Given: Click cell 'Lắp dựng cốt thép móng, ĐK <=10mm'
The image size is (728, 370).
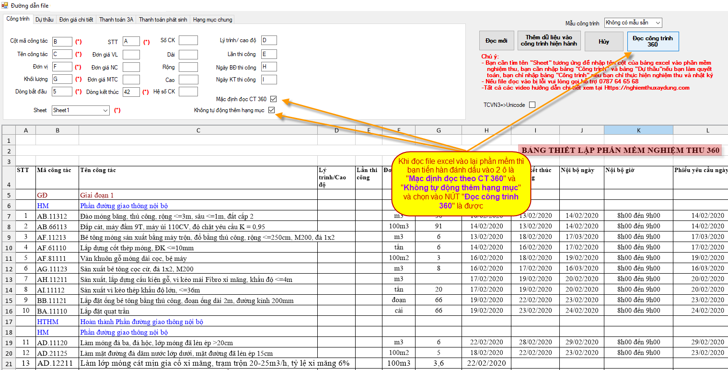Looking at the screenshot, I should [x=198, y=247].
